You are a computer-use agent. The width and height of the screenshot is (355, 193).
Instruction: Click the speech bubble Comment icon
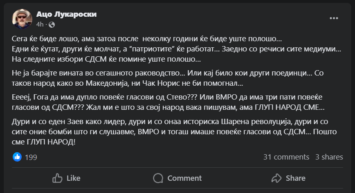coord(158,178)
